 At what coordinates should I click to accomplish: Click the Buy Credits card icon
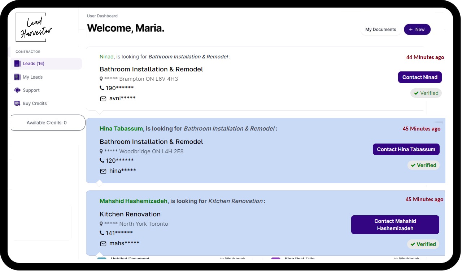(17, 103)
